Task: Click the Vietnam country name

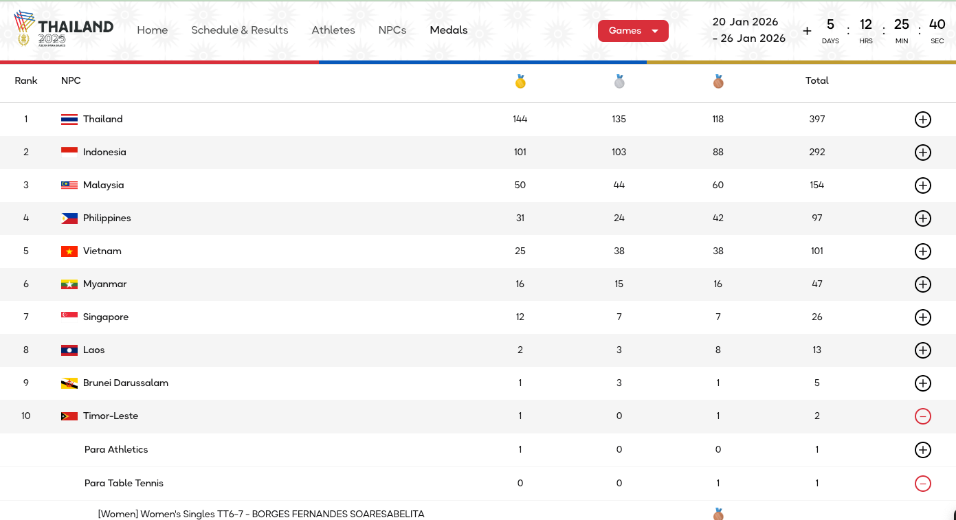Action: pos(102,251)
